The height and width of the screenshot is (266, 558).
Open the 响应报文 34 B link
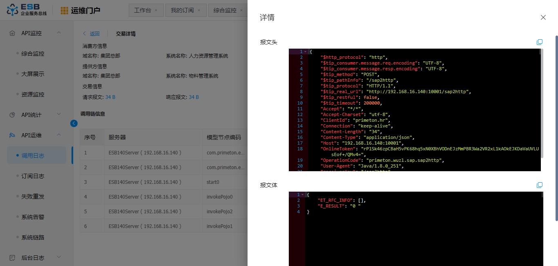[194, 97]
